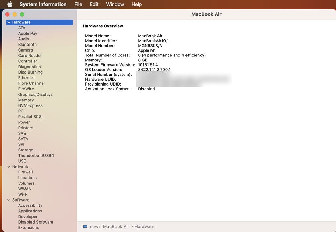Viewport: 336px width, 232px height.
Task: Select Parallel SCSI in the sidebar
Action: point(30,117)
